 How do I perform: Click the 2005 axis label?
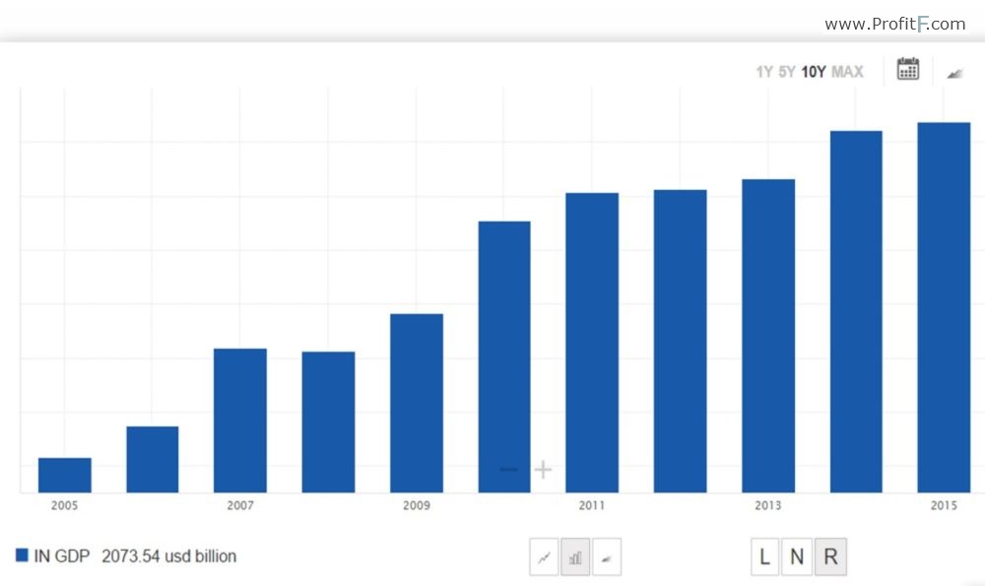65,505
